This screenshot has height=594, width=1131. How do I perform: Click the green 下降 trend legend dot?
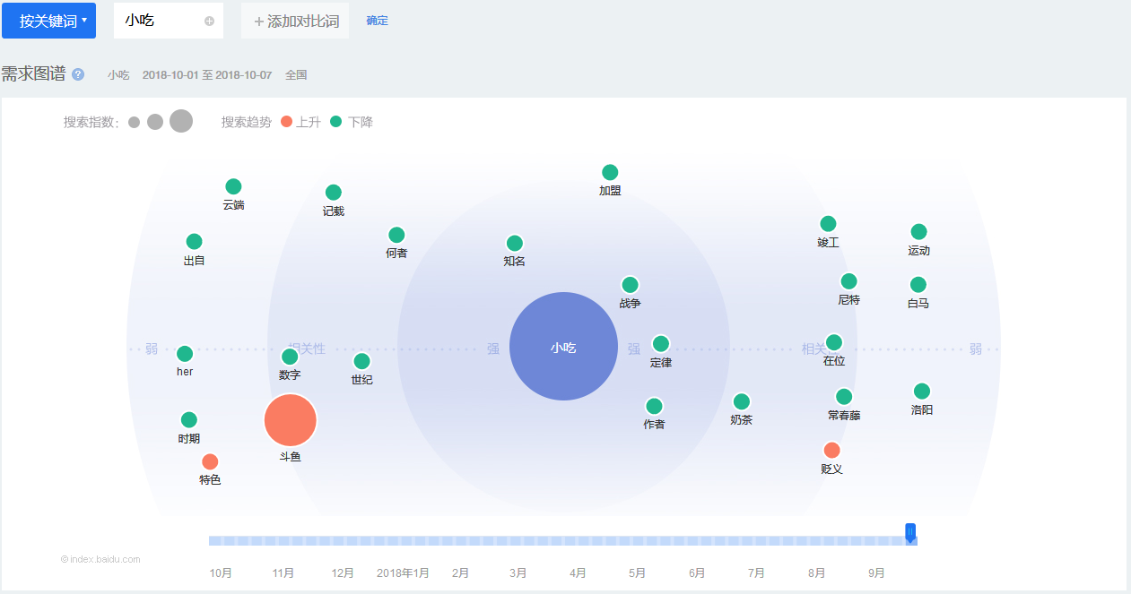336,122
